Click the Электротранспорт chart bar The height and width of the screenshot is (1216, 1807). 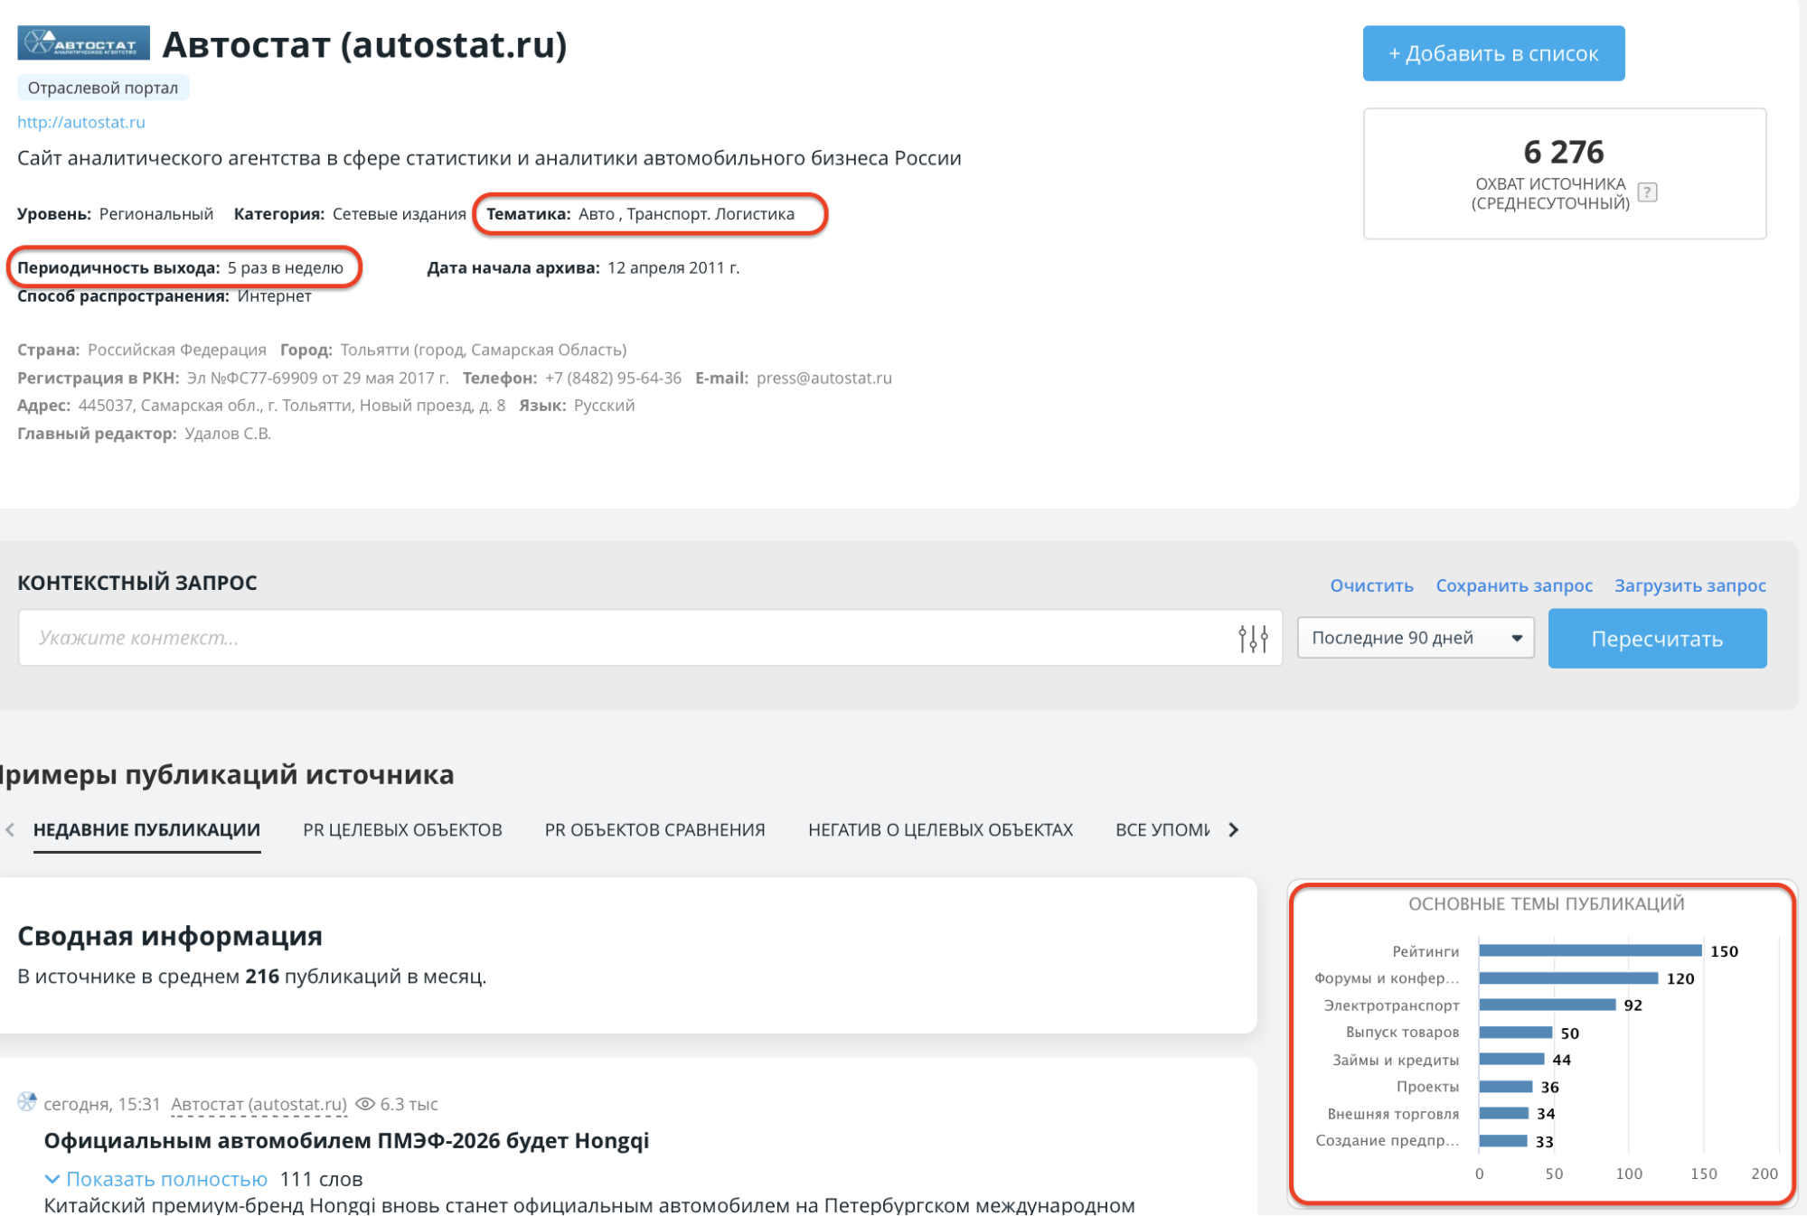(x=1547, y=1005)
